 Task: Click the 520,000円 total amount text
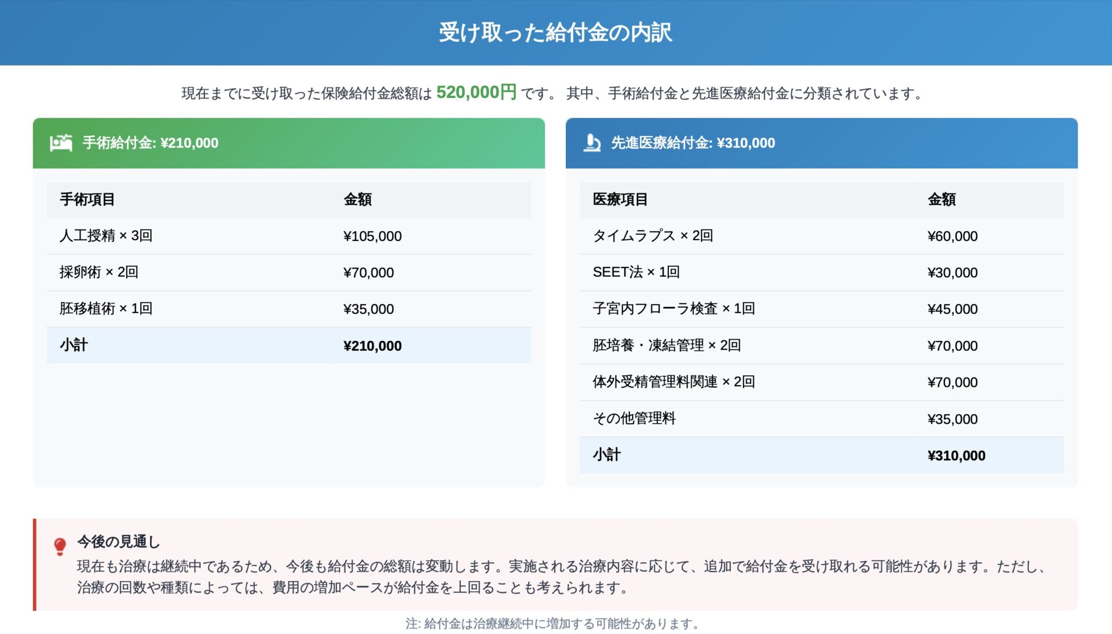coord(475,93)
